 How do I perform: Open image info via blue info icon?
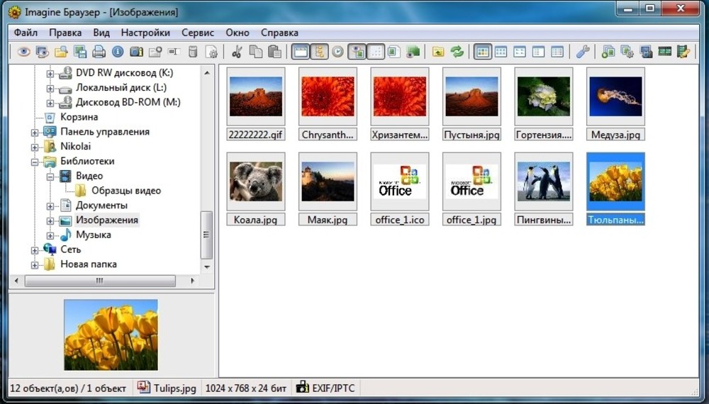[118, 52]
